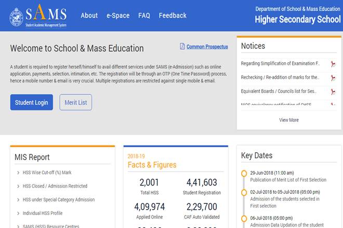Open the FAQ page

coord(144,16)
